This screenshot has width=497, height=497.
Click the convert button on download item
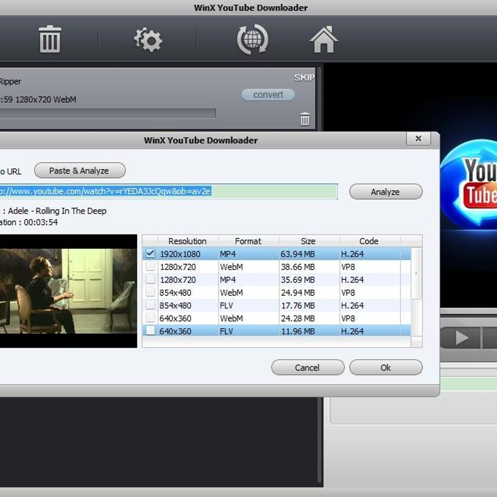(268, 95)
